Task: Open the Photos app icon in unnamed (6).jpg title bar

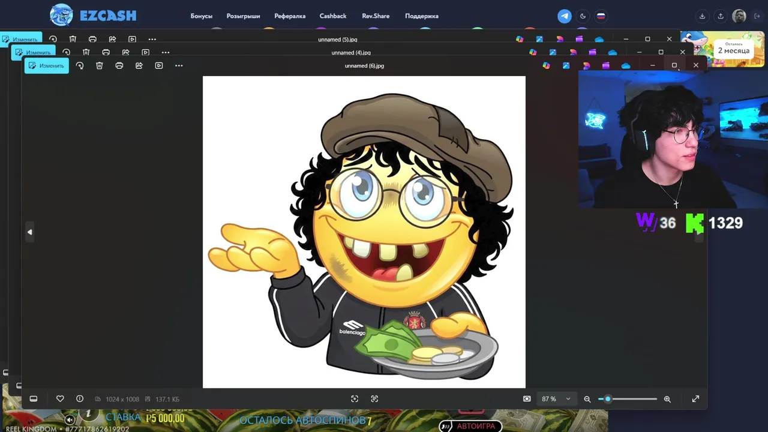Action: click(566, 65)
